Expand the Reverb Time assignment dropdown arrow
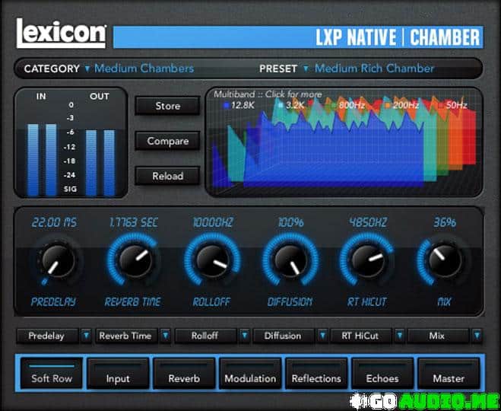 click(165, 336)
